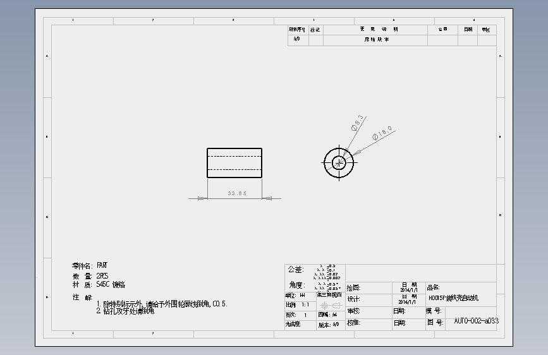
Task: Click the third-angle projection symbol
Action: (331, 305)
